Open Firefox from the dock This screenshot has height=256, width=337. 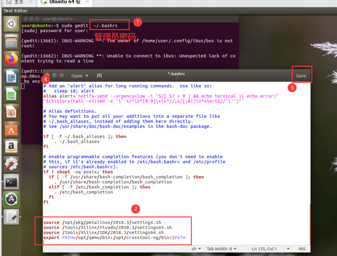pyautogui.click(x=11, y=59)
